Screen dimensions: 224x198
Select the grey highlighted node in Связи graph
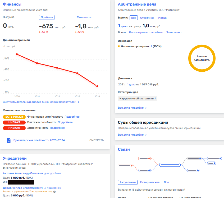194,158
